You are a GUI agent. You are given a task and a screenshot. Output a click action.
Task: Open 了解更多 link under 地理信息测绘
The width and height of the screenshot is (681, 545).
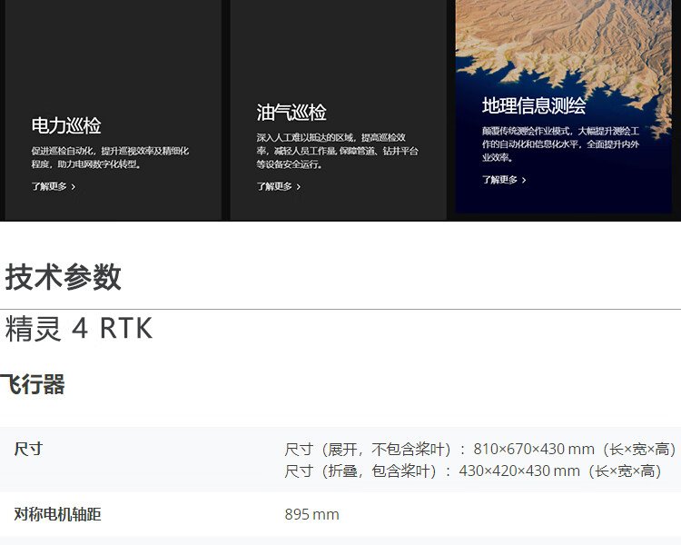tap(499, 180)
